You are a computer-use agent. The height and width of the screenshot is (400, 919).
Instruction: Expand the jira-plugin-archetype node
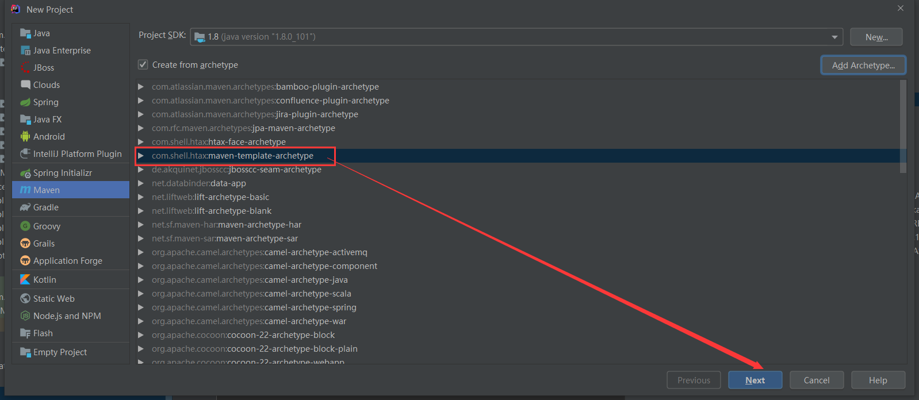(x=141, y=114)
